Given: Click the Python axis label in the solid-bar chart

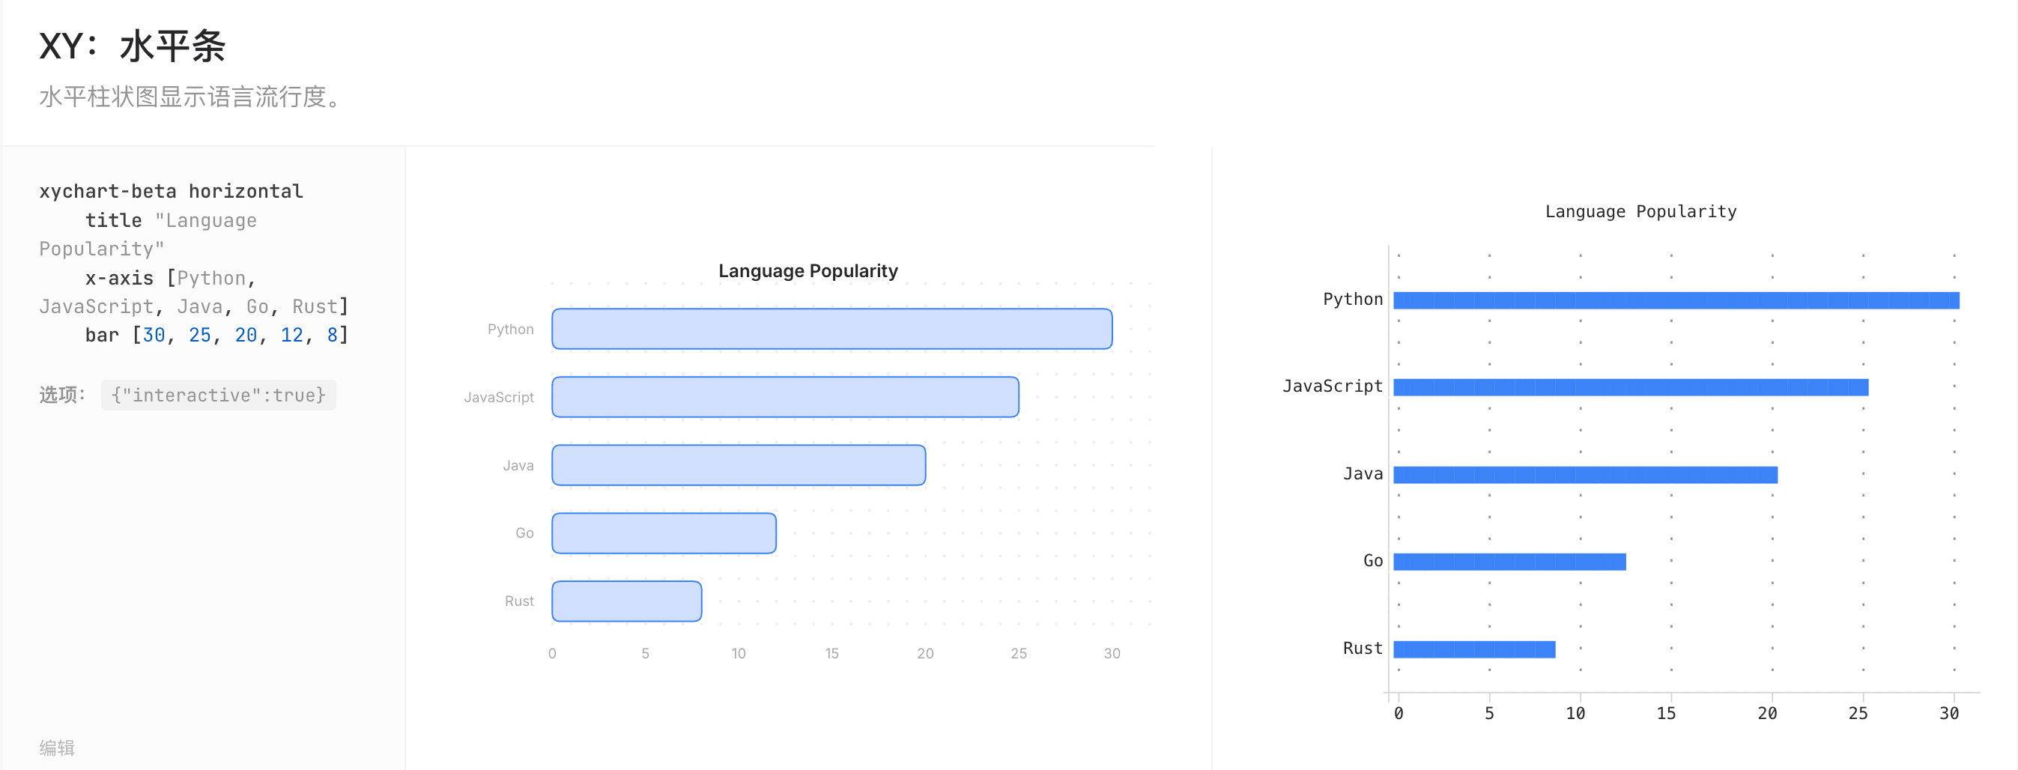Looking at the screenshot, I should tap(1353, 299).
